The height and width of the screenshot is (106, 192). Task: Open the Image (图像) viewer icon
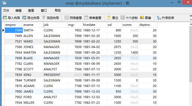pos(142,18)
